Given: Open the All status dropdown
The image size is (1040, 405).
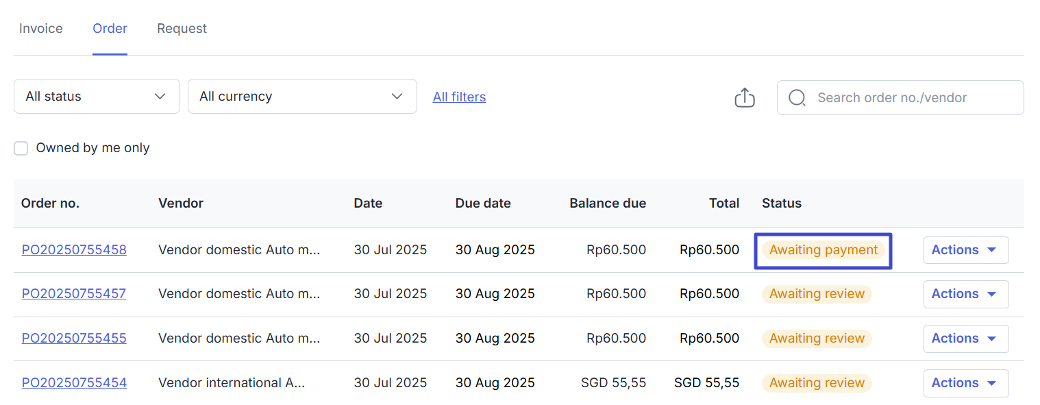Looking at the screenshot, I should pos(97,97).
